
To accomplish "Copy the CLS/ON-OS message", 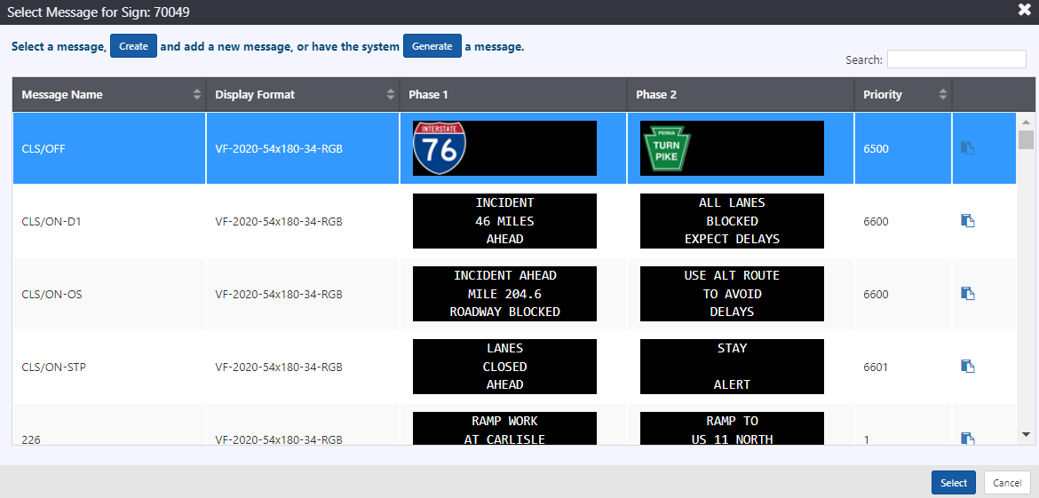I will (x=967, y=293).
